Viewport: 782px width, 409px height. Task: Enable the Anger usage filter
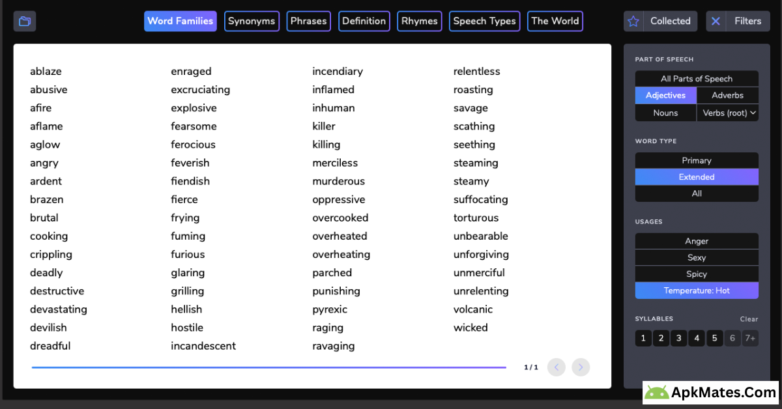point(696,240)
